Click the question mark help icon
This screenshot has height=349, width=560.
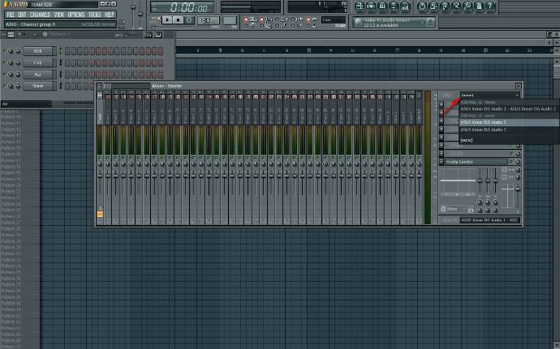coord(490,6)
